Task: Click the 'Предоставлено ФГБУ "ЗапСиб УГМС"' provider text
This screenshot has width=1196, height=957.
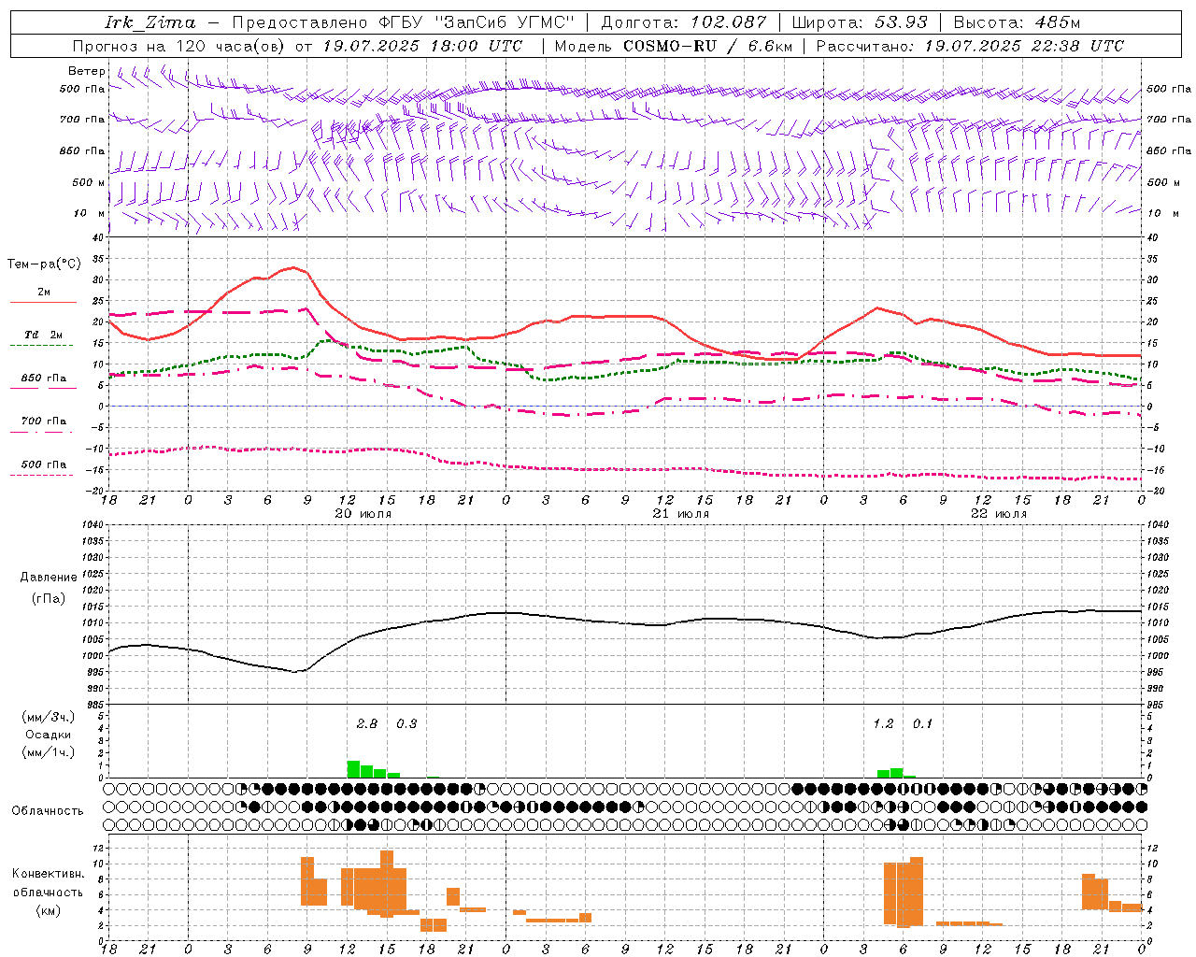Action: pyautogui.click(x=403, y=22)
